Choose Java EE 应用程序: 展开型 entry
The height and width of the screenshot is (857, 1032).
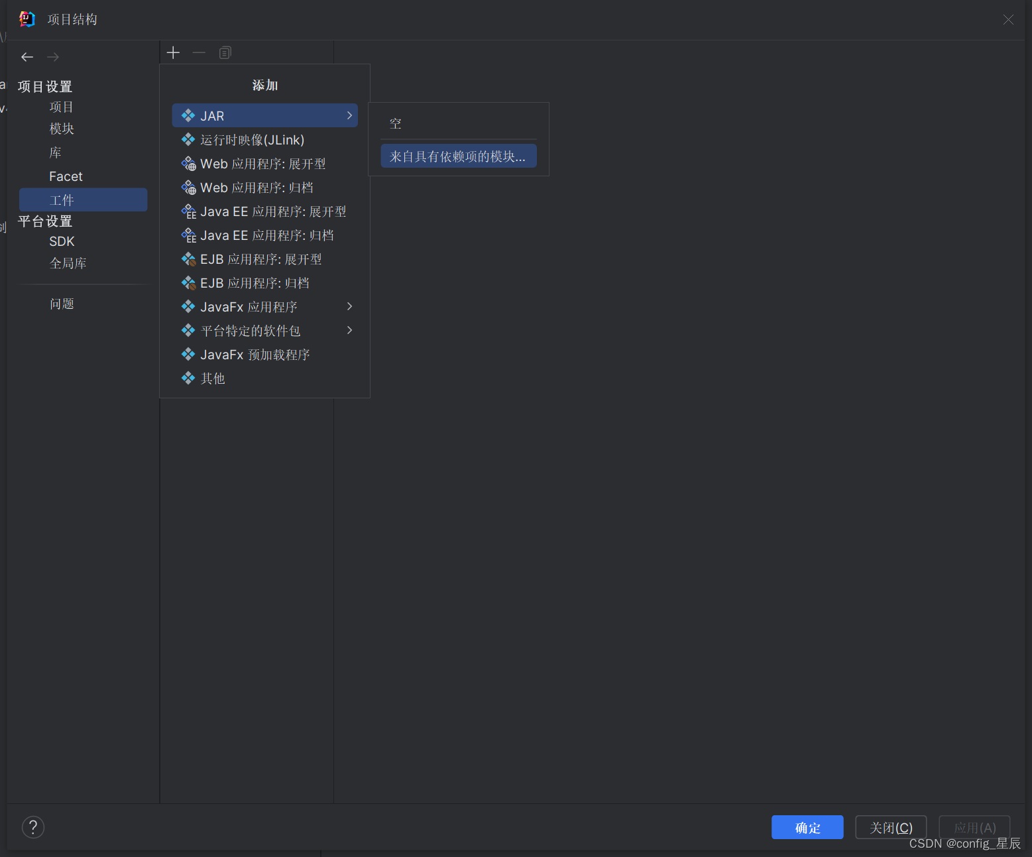click(264, 211)
